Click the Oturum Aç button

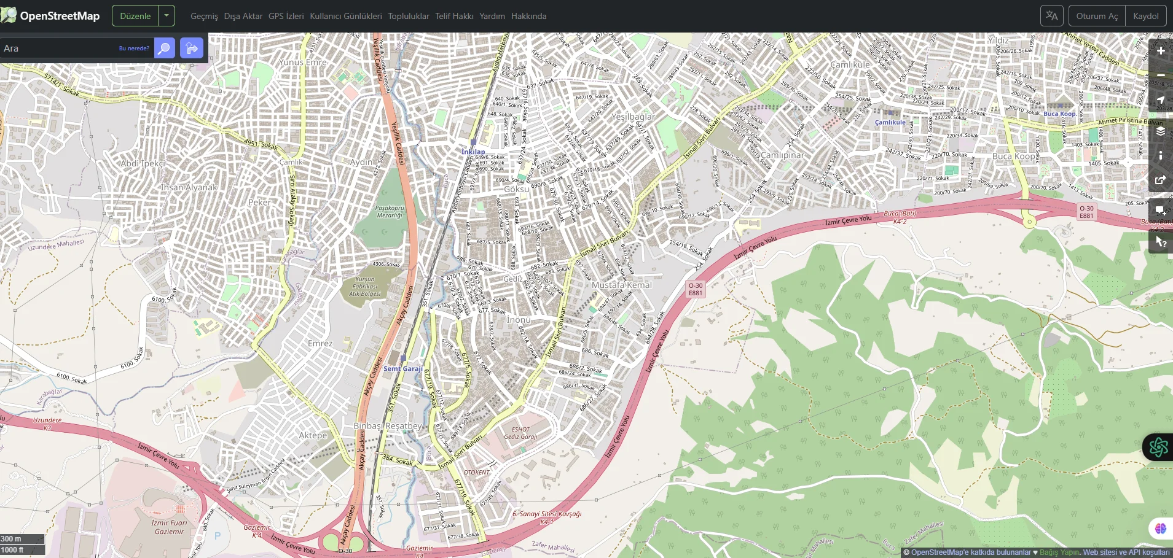click(x=1097, y=16)
